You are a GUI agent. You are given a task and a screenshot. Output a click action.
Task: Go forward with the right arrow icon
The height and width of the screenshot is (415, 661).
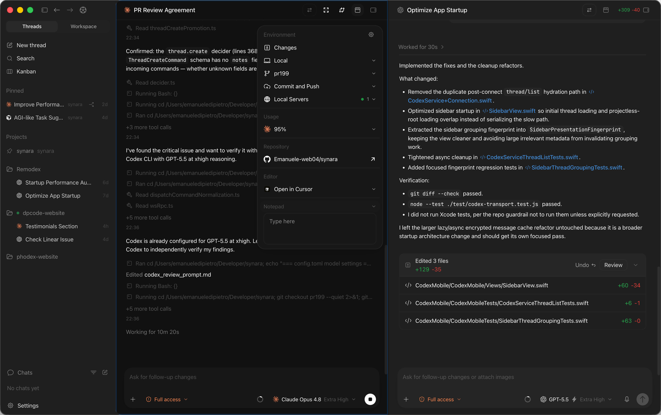[x=70, y=10]
